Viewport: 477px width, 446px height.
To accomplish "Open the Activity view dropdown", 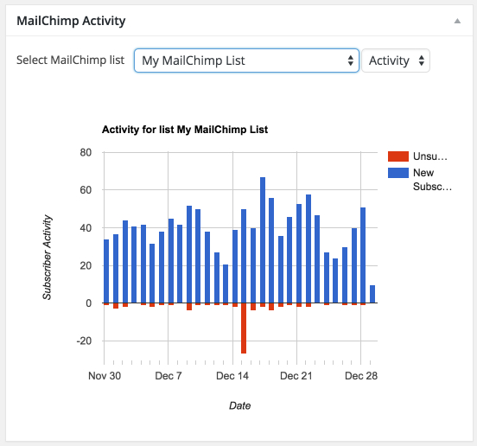I will [396, 61].
